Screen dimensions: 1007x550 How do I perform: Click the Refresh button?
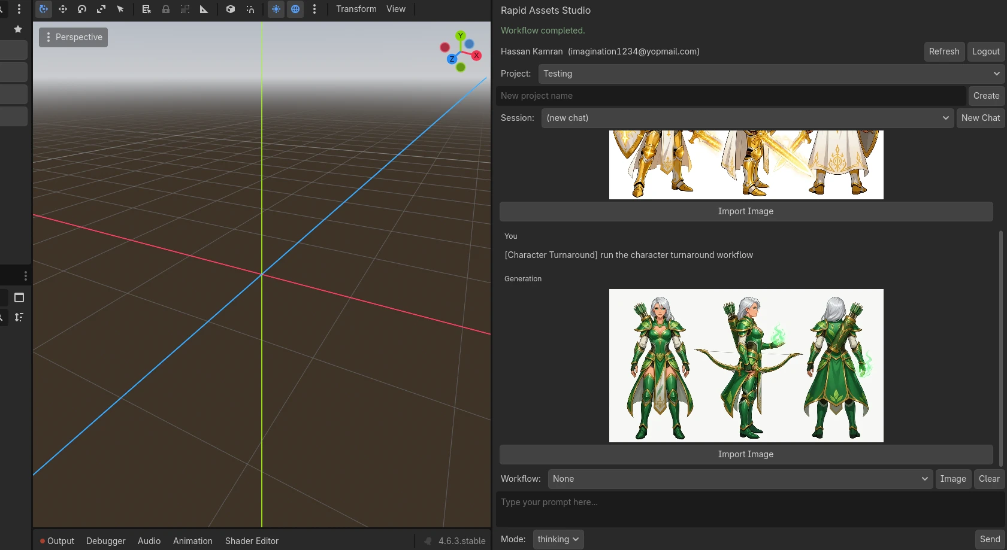pyautogui.click(x=944, y=51)
